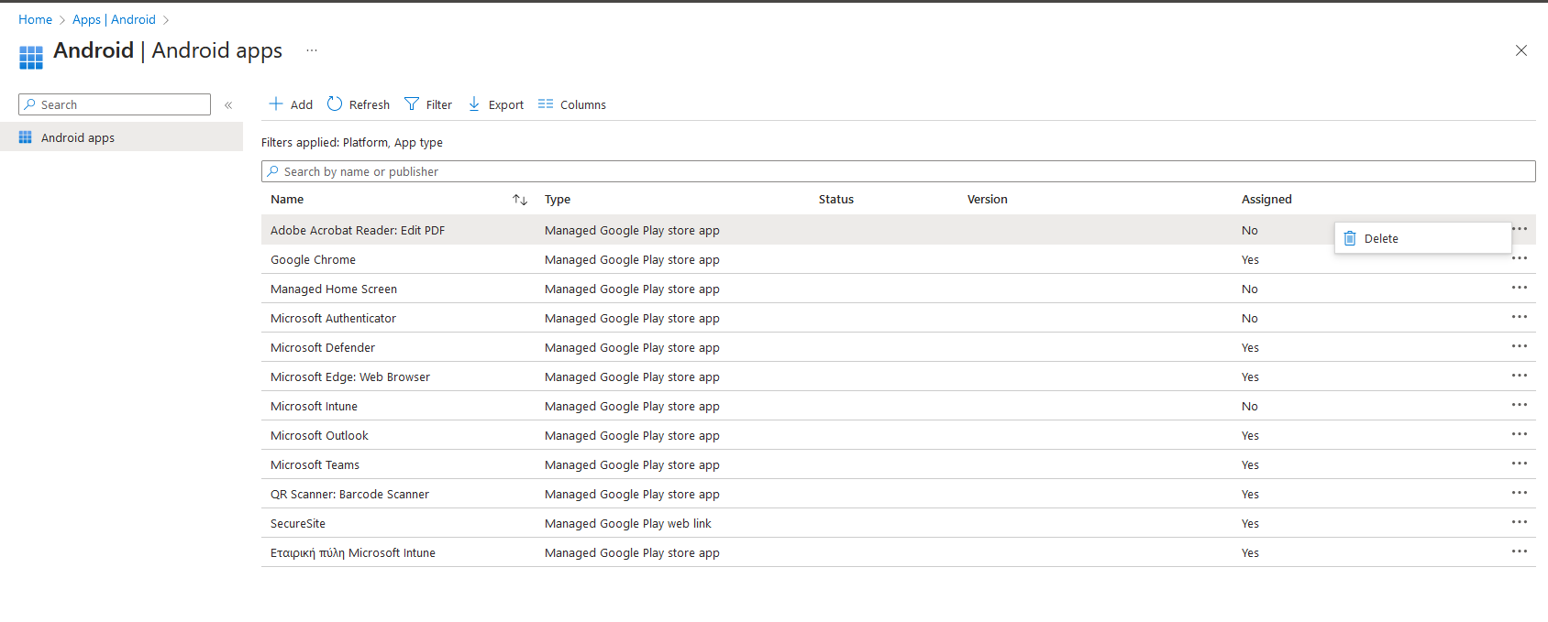The height and width of the screenshot is (622, 1548).
Task: Open the ellipsis menu for Managed Home Screen
Action: point(1520,288)
